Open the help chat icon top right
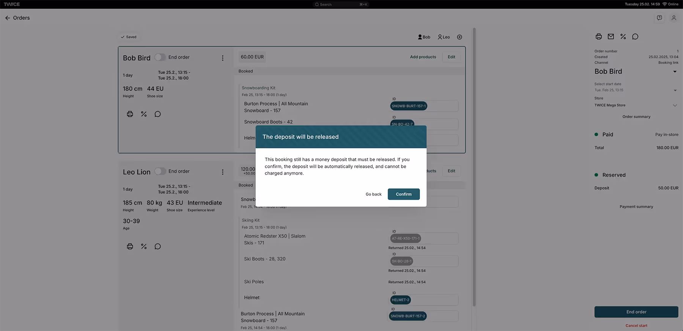This screenshot has height=331, width=683. pos(659,18)
